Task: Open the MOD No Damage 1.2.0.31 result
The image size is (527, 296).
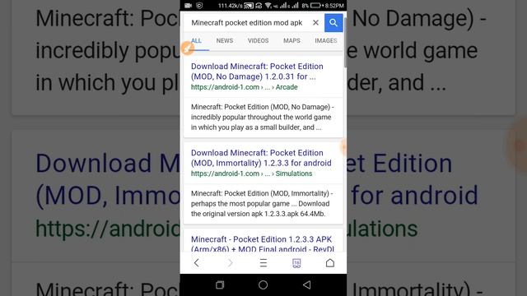Action: pyautogui.click(x=257, y=72)
